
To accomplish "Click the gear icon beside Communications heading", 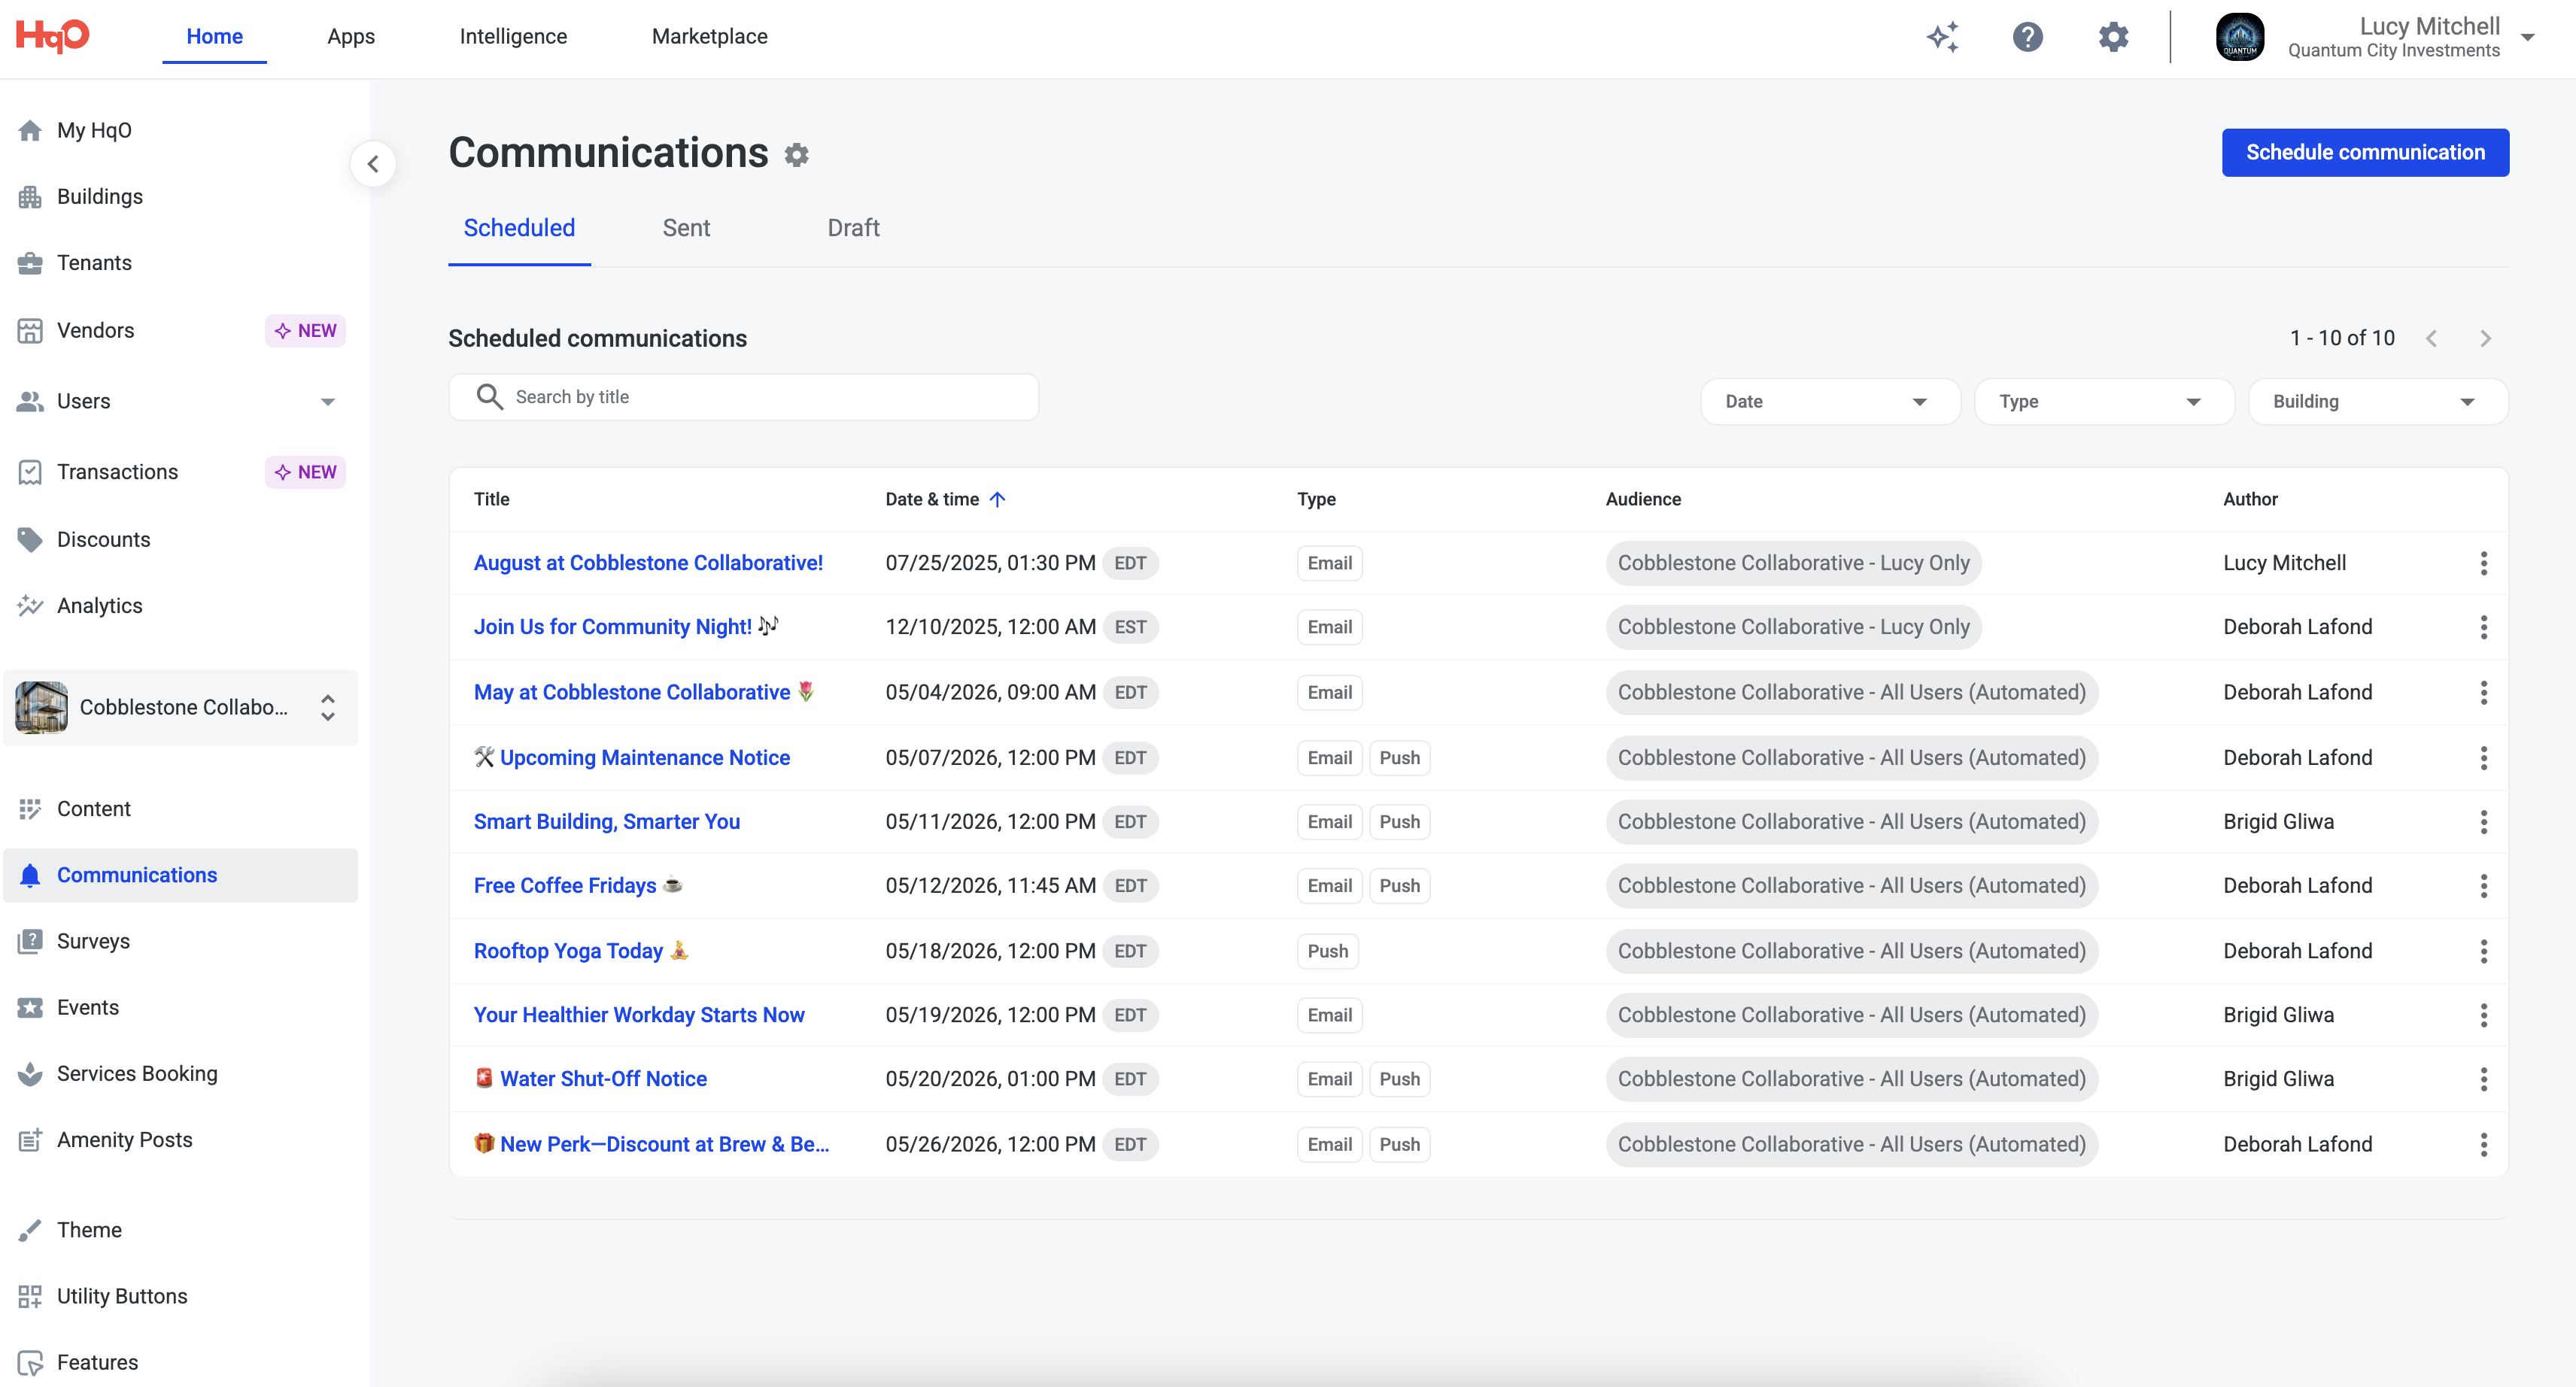I will (x=796, y=155).
